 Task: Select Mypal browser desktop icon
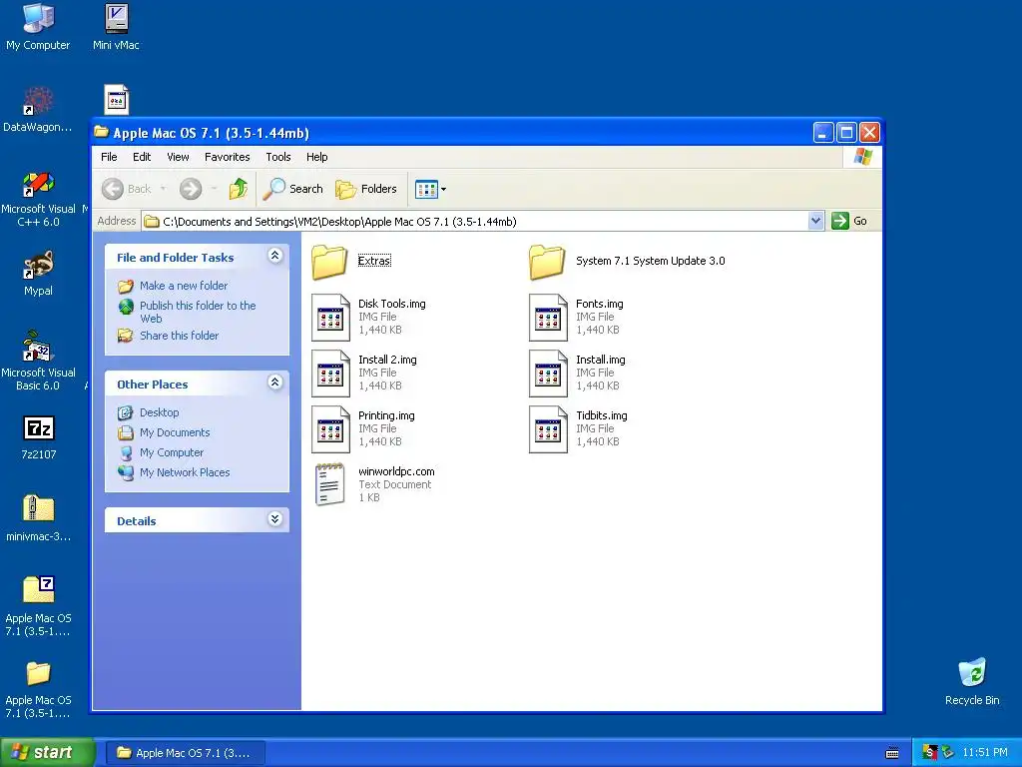click(38, 274)
